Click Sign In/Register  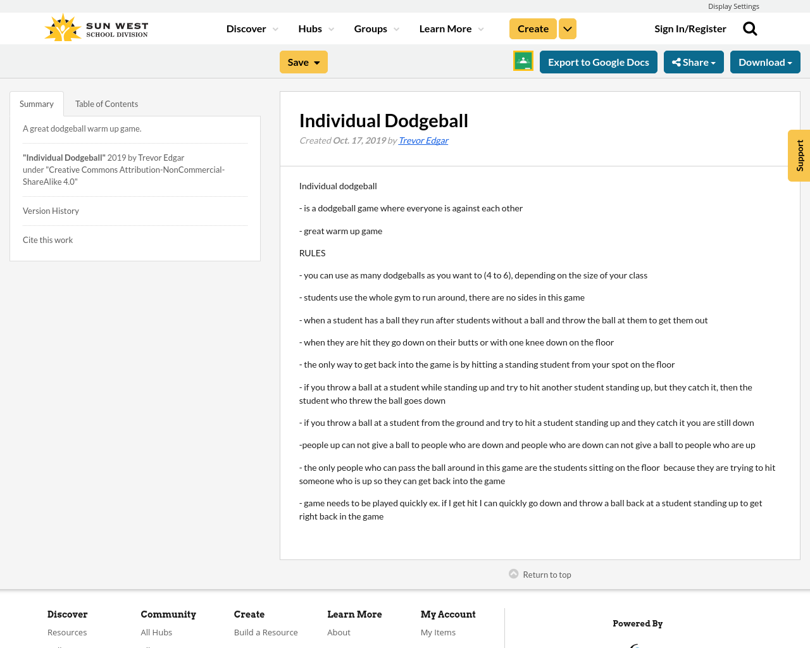(x=690, y=28)
